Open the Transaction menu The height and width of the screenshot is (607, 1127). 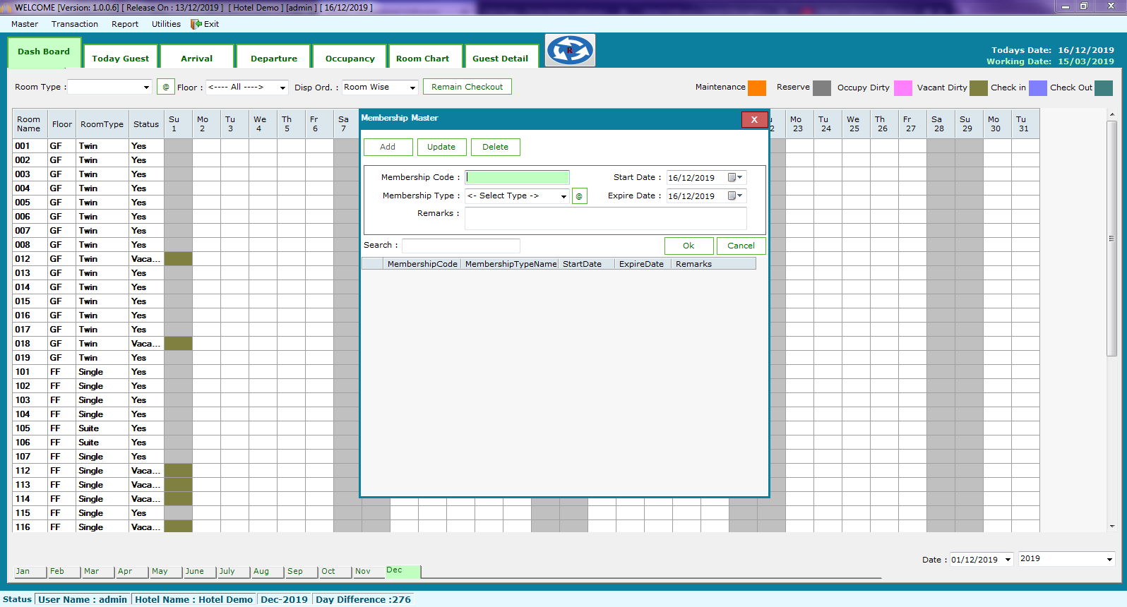point(75,24)
